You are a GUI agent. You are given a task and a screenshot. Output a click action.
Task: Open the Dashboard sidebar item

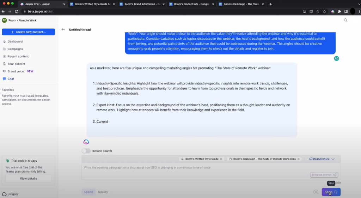[15, 41]
